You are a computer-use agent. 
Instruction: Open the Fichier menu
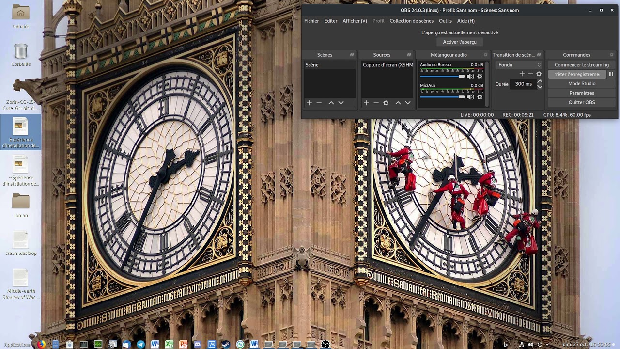[311, 21]
